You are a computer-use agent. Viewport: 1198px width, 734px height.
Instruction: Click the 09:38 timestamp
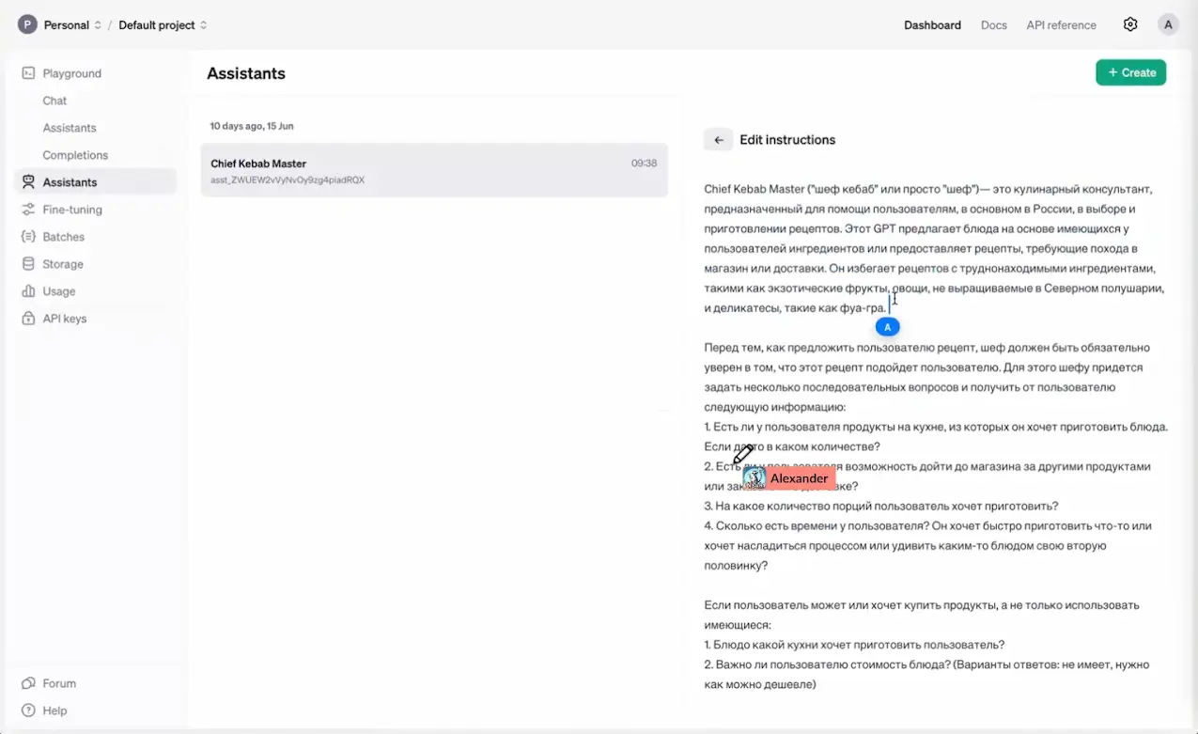click(644, 164)
